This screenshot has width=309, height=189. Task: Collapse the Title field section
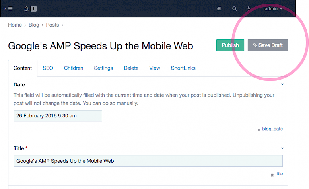pos(282,148)
